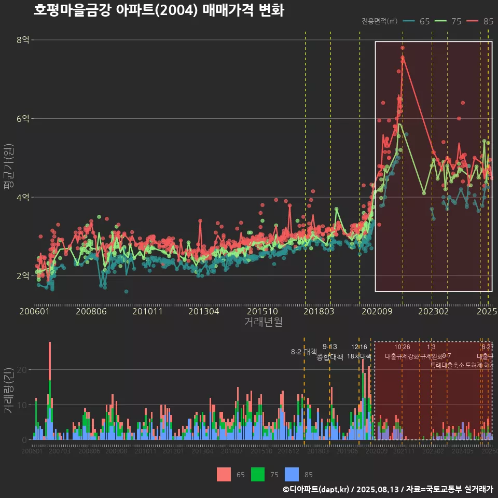The height and width of the screenshot is (498, 498).
Task: Click the 20 label on volume chart y-axis
Action: click(22, 370)
